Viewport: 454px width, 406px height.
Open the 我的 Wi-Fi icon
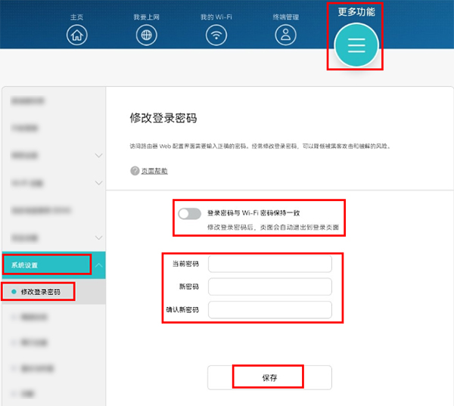pos(216,35)
